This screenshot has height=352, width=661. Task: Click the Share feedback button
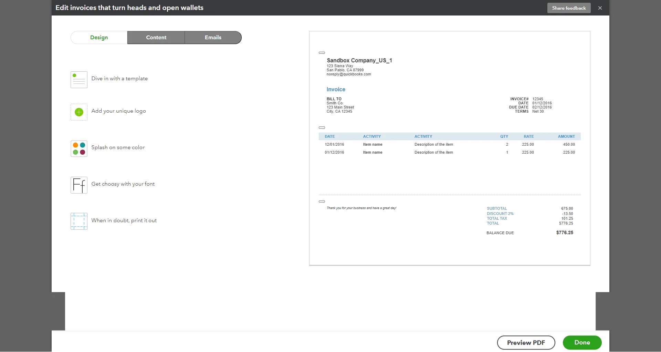[569, 8]
